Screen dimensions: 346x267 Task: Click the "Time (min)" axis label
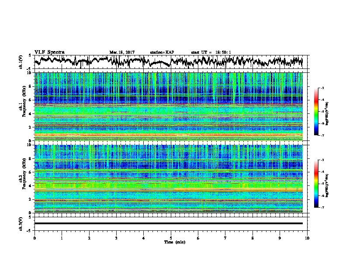(175, 242)
